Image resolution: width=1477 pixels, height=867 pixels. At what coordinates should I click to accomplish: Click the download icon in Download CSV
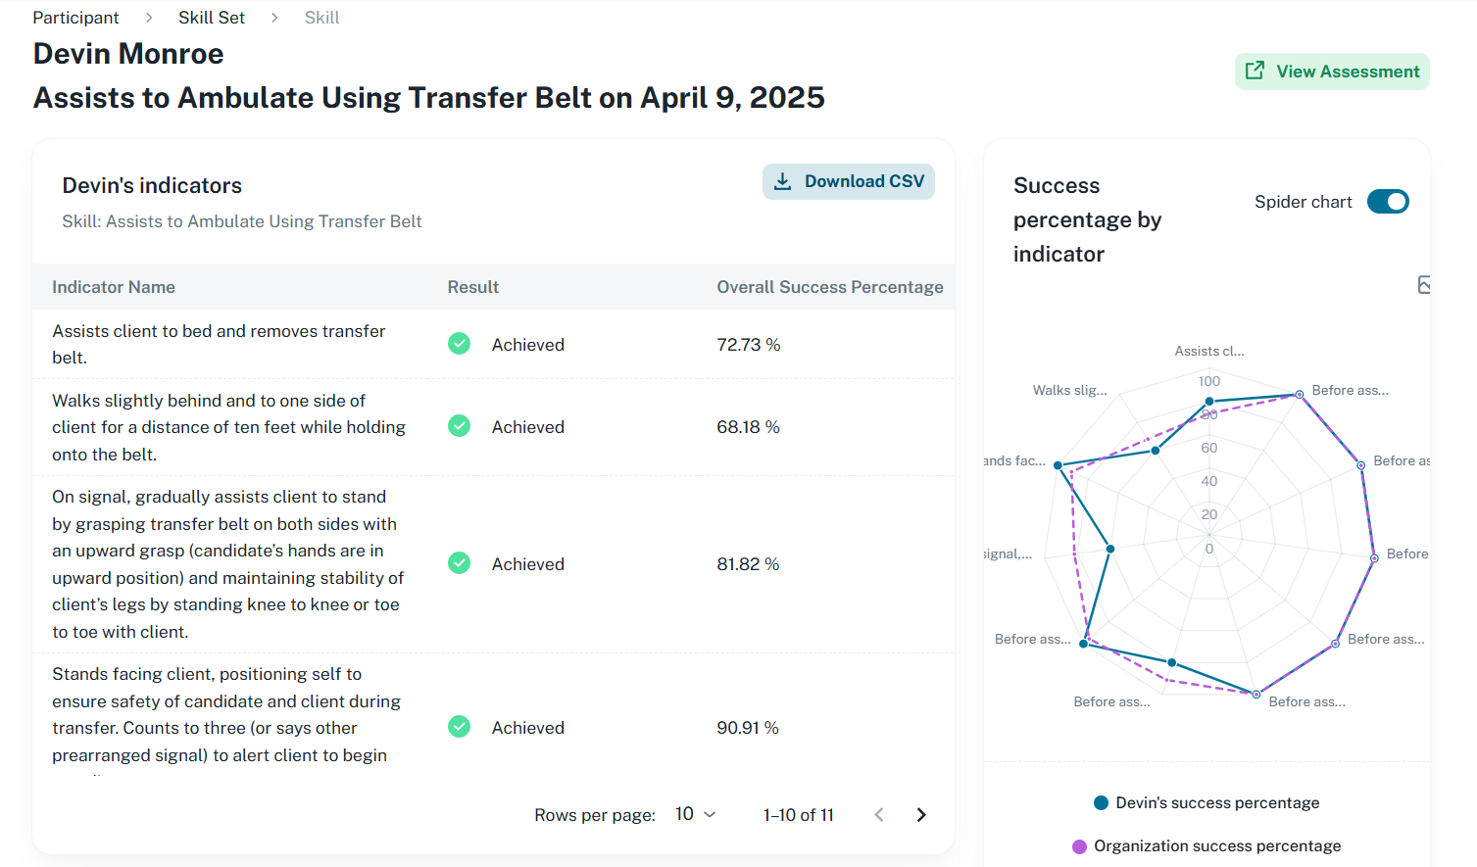point(782,181)
